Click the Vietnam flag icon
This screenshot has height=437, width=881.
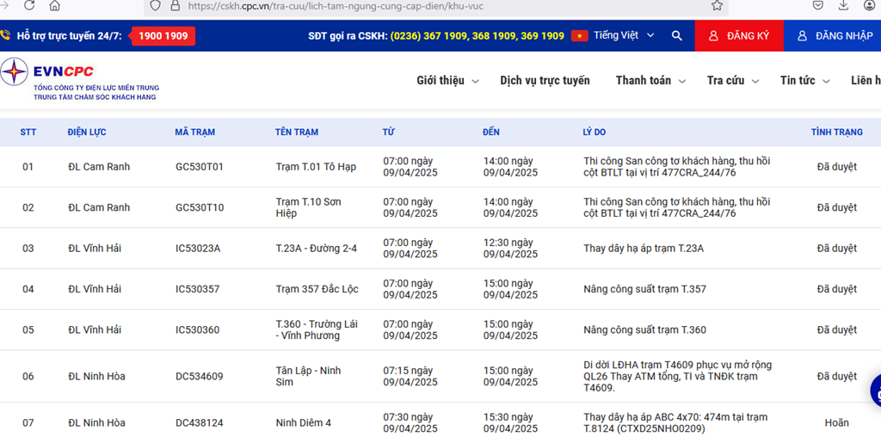580,36
